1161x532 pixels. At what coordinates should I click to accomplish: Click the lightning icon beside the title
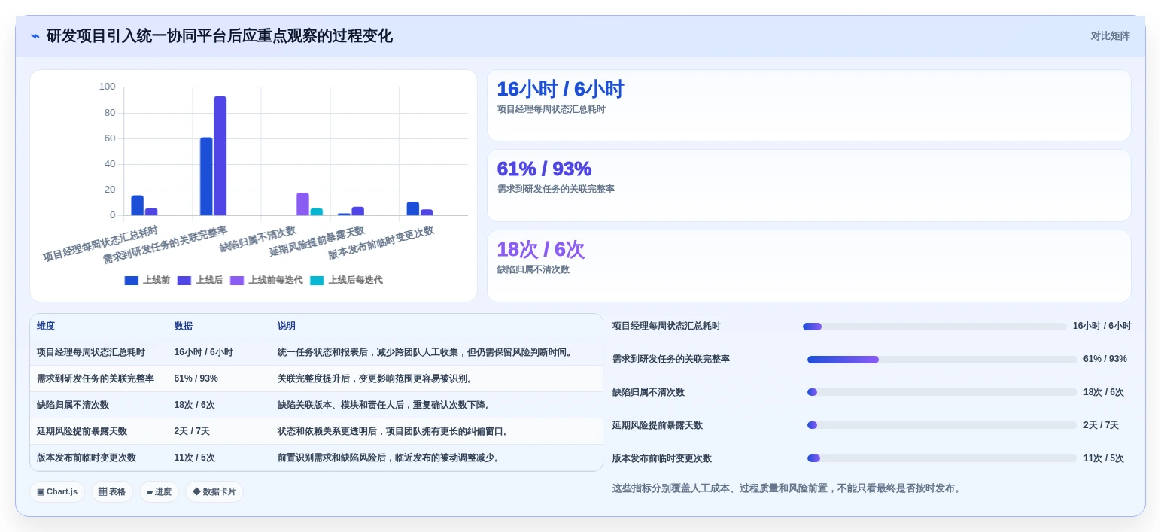(x=35, y=36)
